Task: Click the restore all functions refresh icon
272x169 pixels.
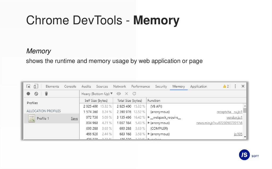Action: (134, 94)
